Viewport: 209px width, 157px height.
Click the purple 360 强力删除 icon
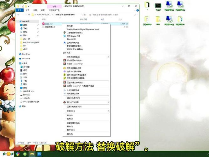pyautogui.click(x=65, y=71)
